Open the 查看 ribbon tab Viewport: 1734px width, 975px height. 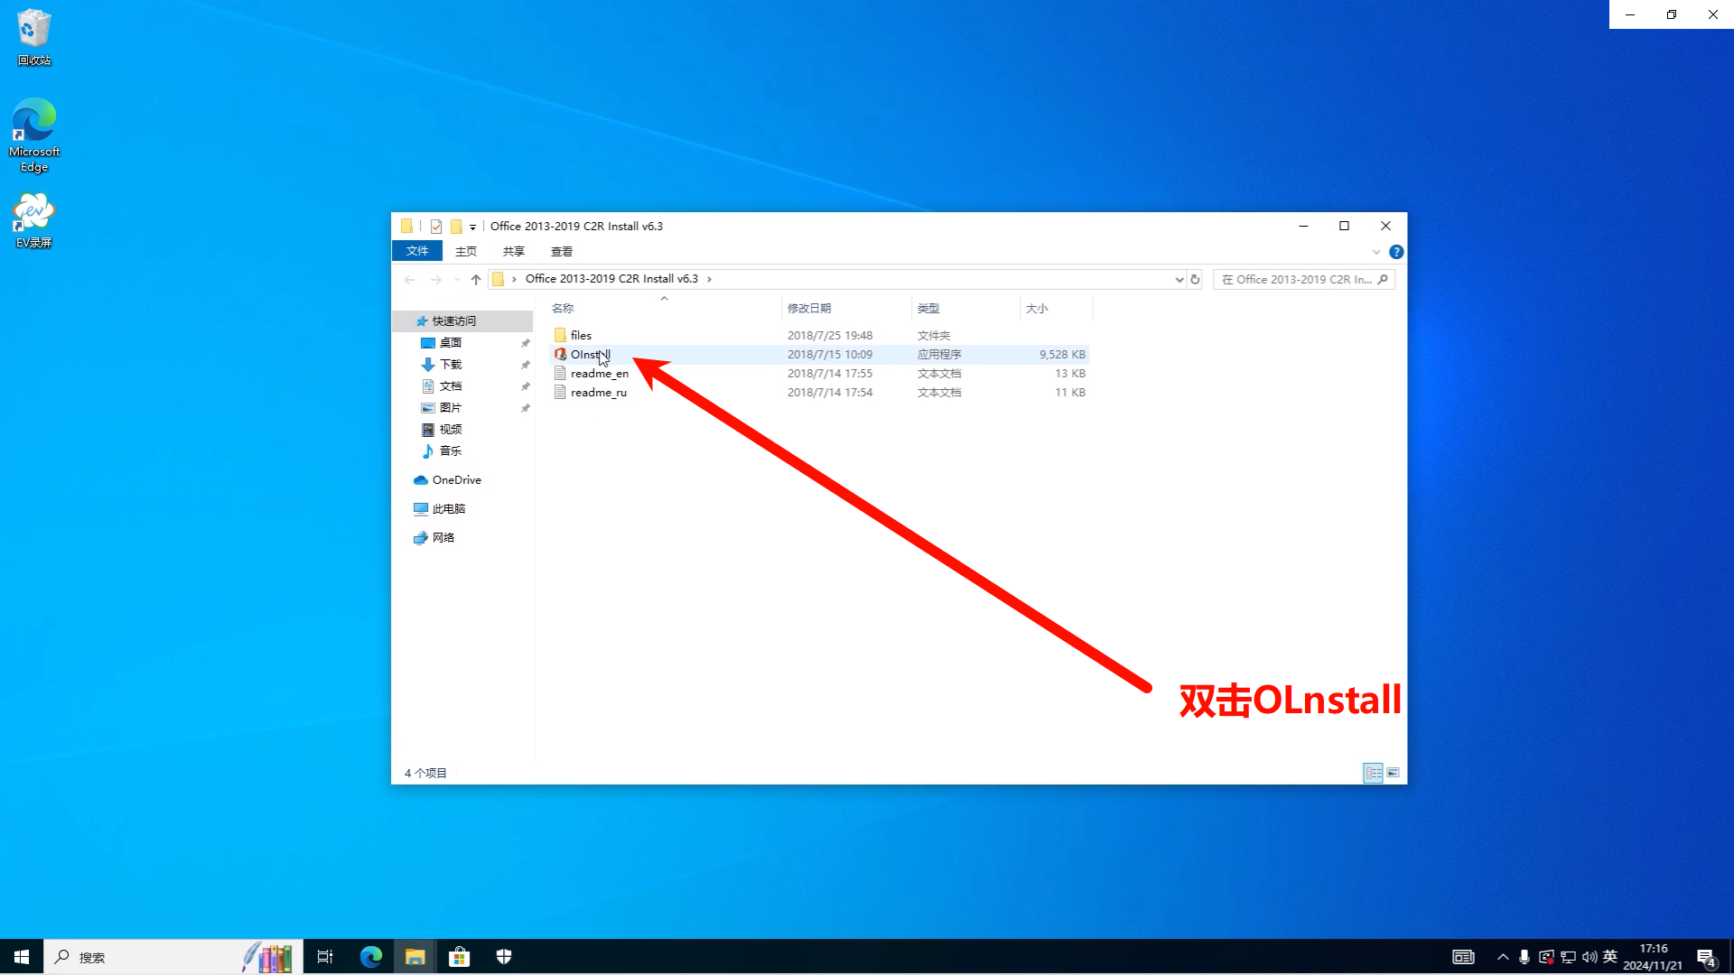tap(562, 251)
